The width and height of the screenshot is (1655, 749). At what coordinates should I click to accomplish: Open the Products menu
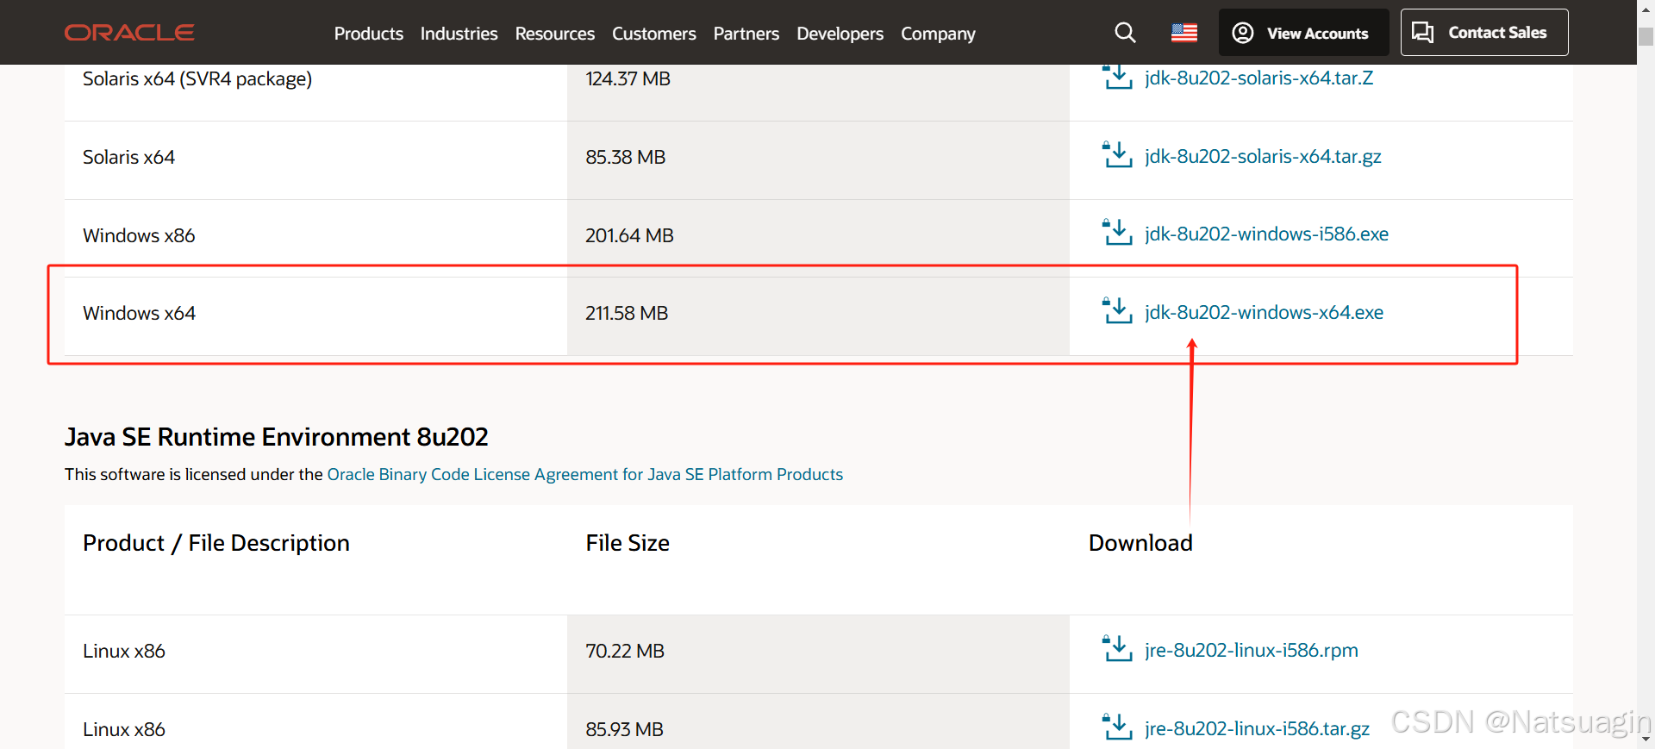368,34
